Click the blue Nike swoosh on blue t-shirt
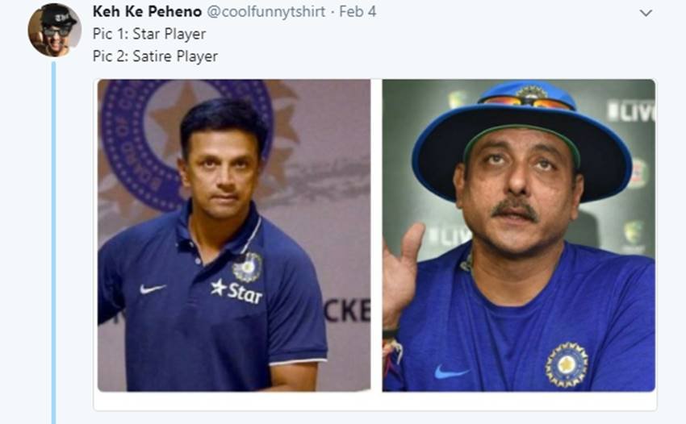The width and height of the screenshot is (686, 424). (x=451, y=372)
